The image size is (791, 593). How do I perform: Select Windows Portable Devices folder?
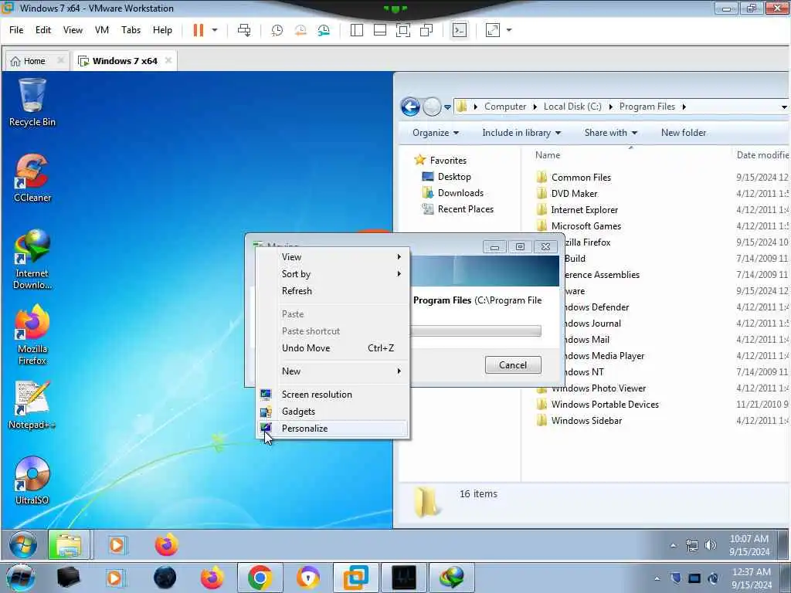605,404
